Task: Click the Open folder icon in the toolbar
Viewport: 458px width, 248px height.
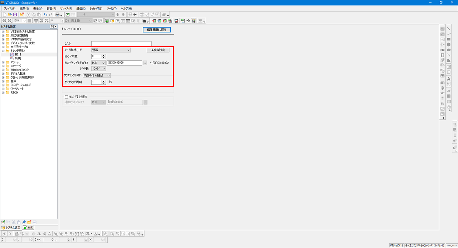Action: tap(10, 15)
